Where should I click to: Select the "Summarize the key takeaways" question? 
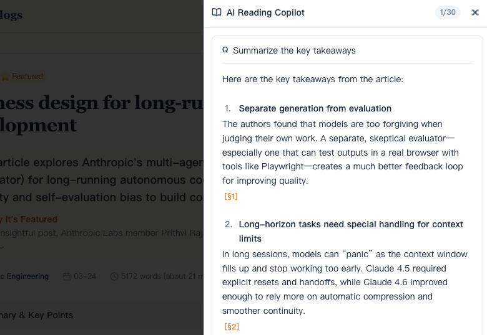(294, 50)
